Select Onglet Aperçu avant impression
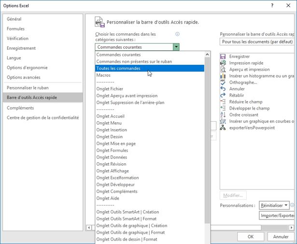Image resolution: width=297 pixels, height=244 pixels. (x=150, y=96)
